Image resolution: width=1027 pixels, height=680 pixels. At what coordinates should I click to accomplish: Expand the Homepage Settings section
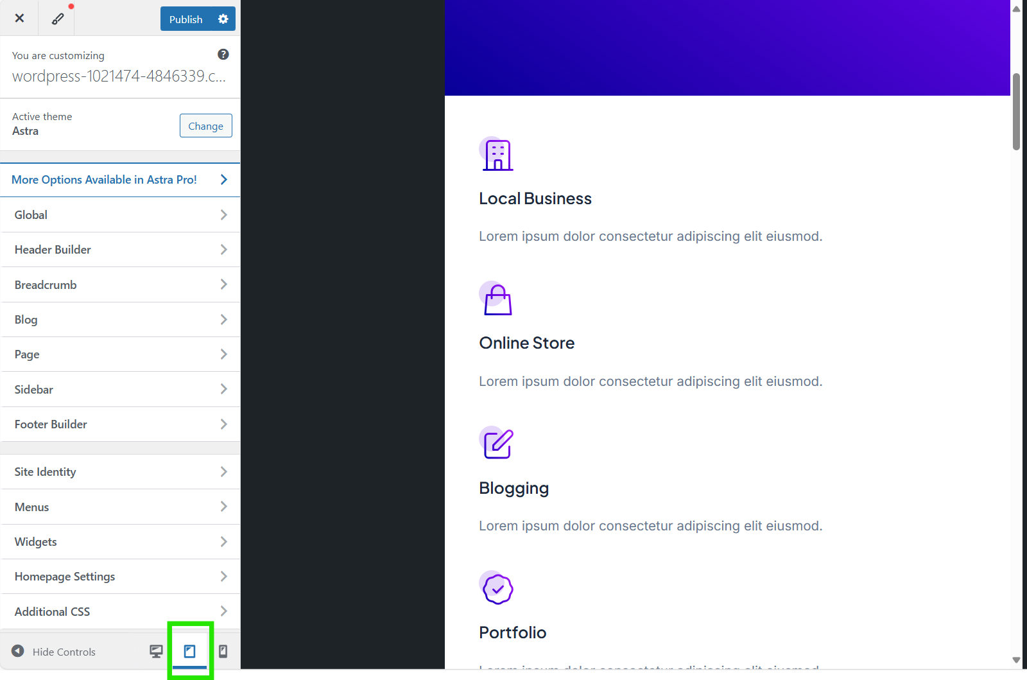120,576
